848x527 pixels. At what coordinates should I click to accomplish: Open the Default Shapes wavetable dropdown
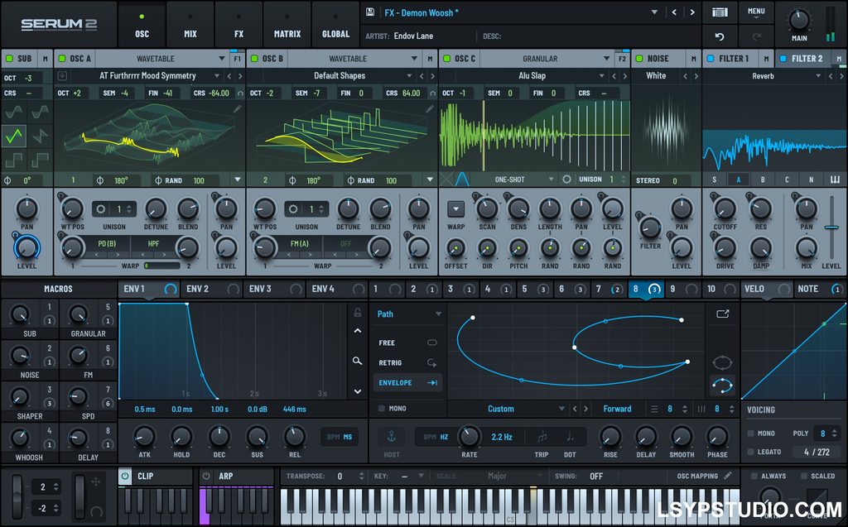(409, 75)
